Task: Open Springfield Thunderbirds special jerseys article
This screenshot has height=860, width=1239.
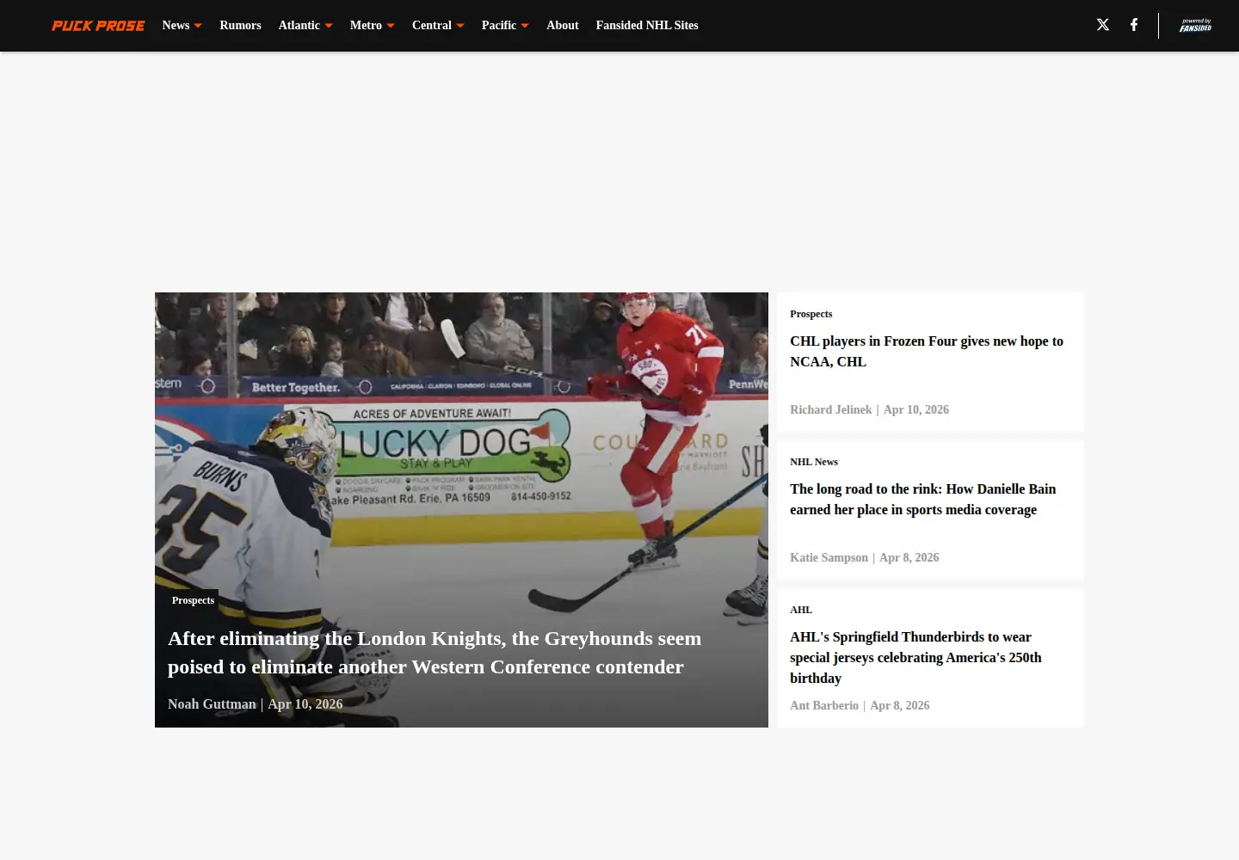Action: pyautogui.click(x=915, y=658)
